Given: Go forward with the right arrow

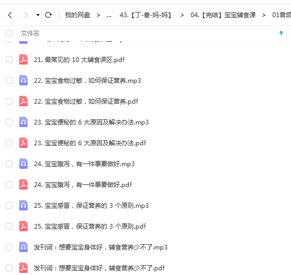Looking at the screenshot, I should 26,15.
